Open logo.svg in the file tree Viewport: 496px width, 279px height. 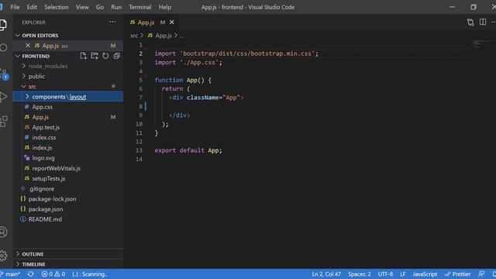point(67,158)
